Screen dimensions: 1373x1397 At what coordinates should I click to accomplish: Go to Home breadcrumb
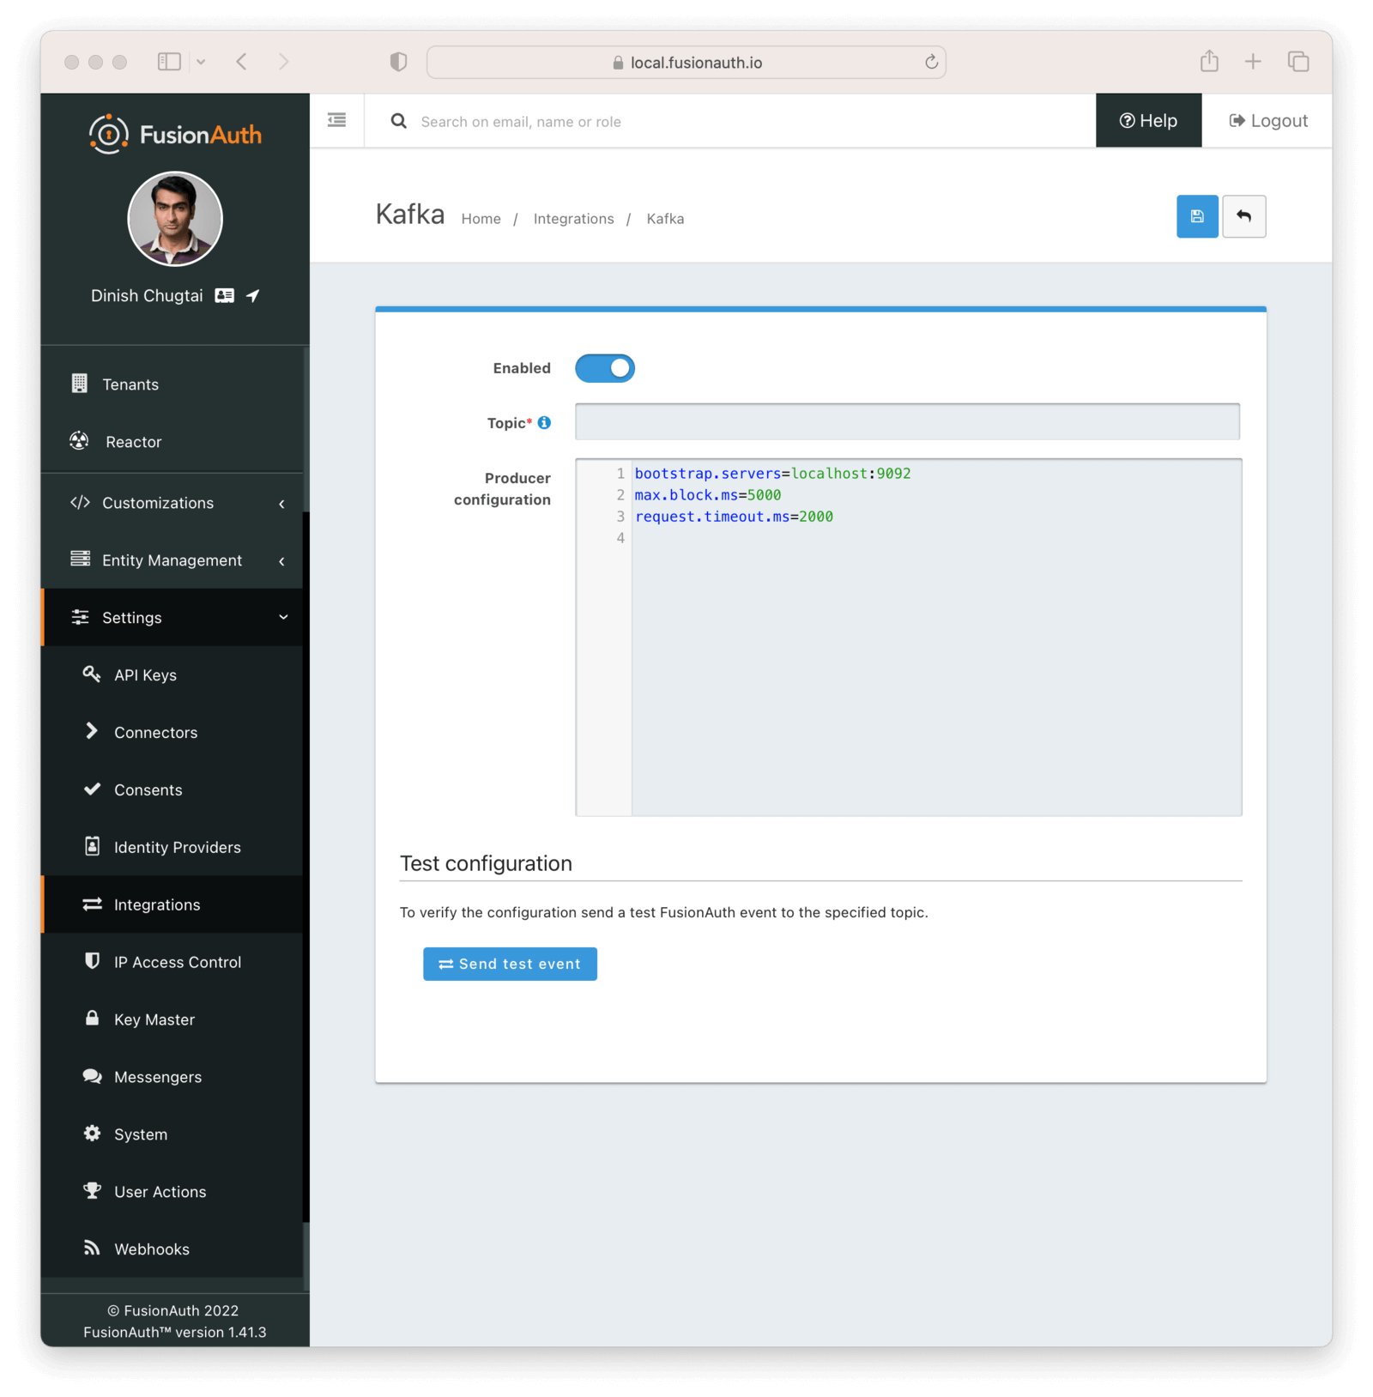[x=481, y=219]
